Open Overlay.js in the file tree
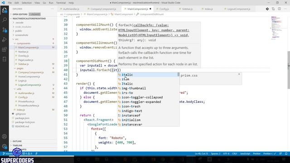Screen dimensions: 290x163 [x=23, y=56]
